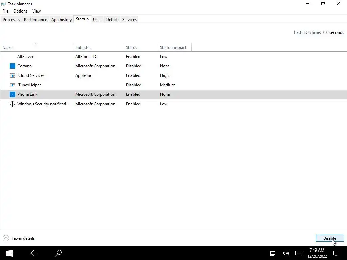The width and height of the screenshot is (347, 260).
Task: Select iCloud Services entry name
Action: click(31, 75)
